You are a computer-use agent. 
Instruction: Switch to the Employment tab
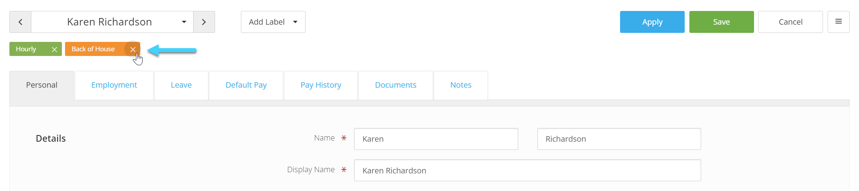[x=114, y=85]
